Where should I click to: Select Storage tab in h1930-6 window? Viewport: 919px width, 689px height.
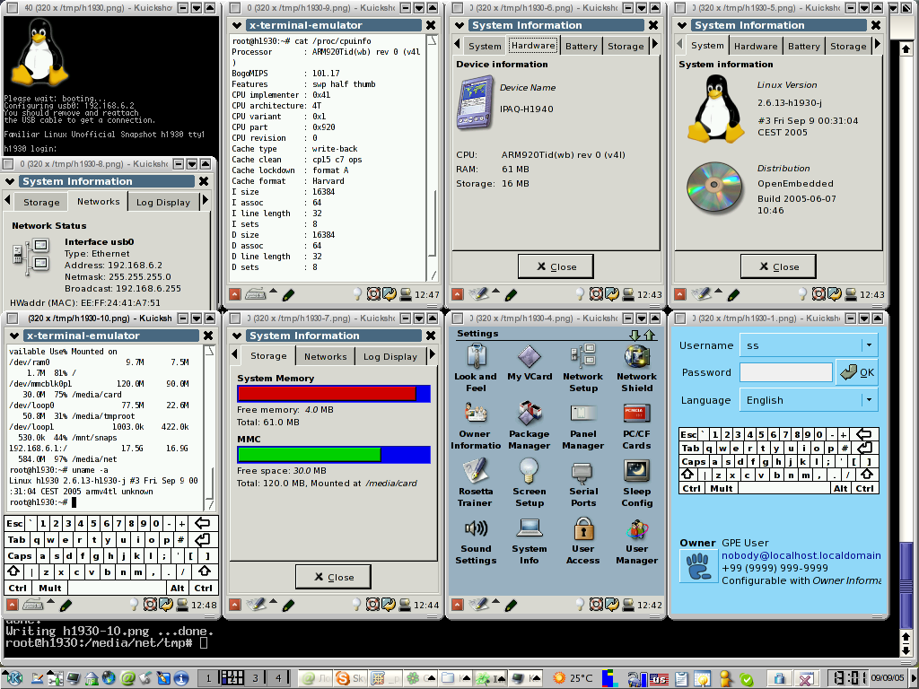tap(626, 47)
